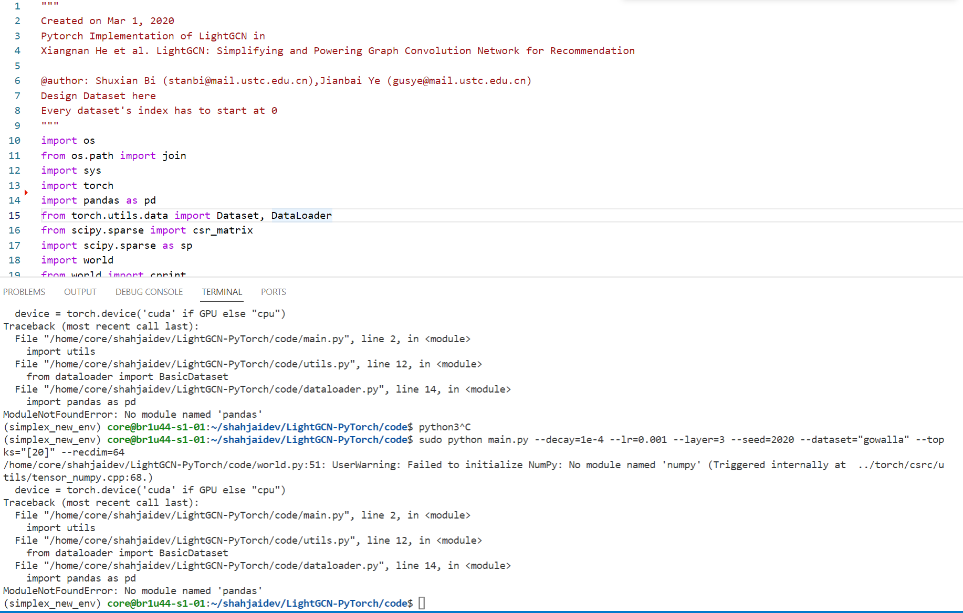
Task: Click line number 1 in the gutter
Action: pyautogui.click(x=17, y=6)
